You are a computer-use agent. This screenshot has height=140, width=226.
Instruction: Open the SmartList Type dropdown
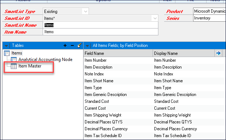pyautogui.click(x=86, y=12)
